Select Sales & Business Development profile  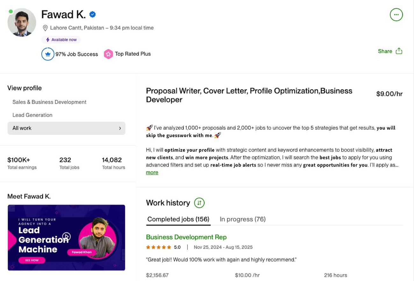(x=49, y=102)
